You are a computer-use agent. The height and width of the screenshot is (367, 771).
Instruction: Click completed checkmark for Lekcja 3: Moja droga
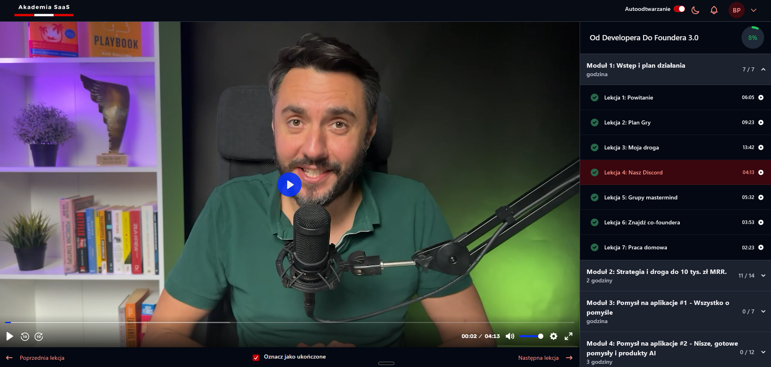[595, 147]
